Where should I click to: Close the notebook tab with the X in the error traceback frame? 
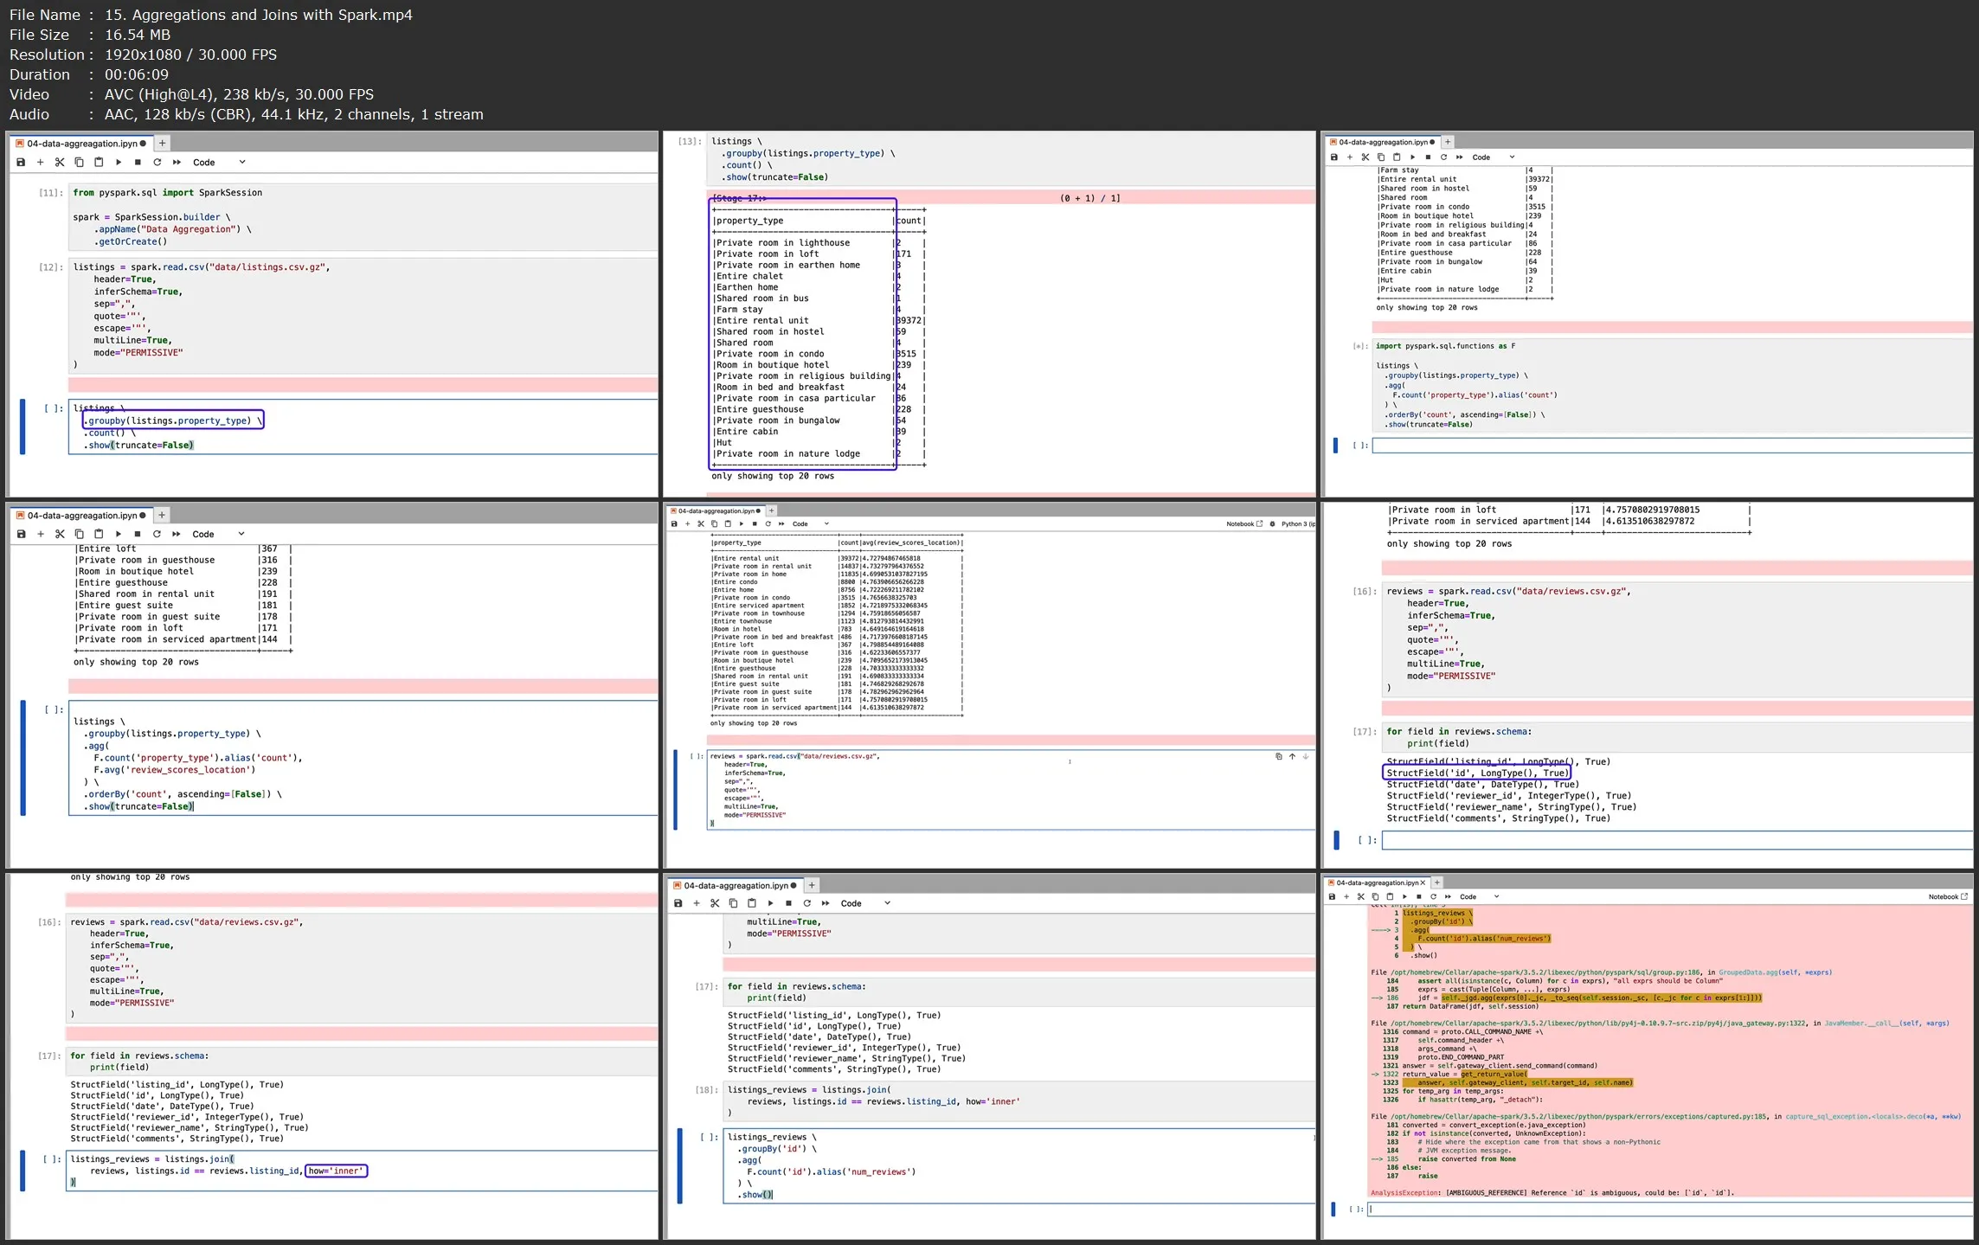pos(1423,883)
